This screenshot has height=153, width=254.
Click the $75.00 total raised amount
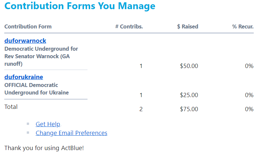click(x=189, y=109)
